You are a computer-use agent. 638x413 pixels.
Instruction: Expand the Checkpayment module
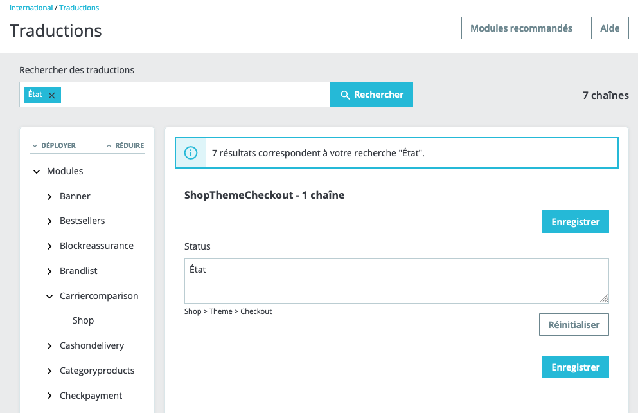click(49, 396)
